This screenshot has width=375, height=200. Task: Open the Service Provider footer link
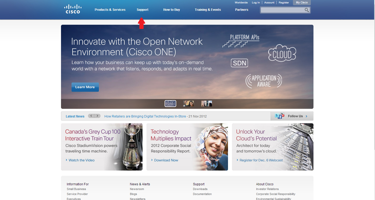[77, 194]
